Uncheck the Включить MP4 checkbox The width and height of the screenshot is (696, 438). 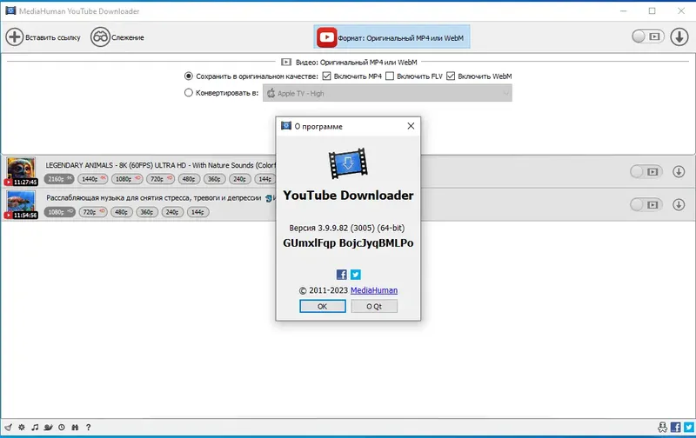point(327,76)
